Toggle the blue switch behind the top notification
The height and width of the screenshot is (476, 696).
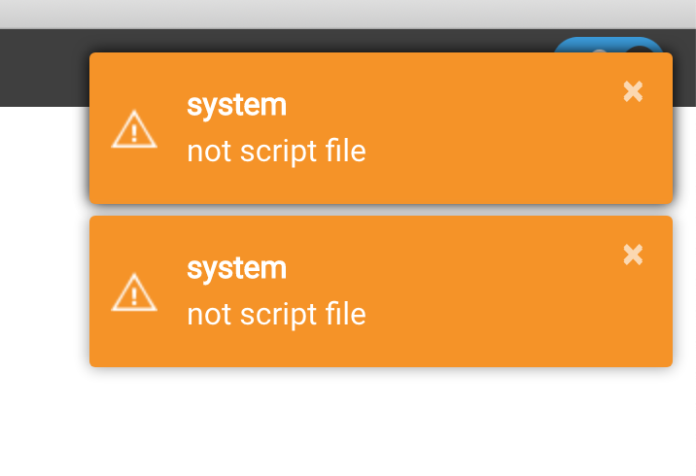pos(609,45)
